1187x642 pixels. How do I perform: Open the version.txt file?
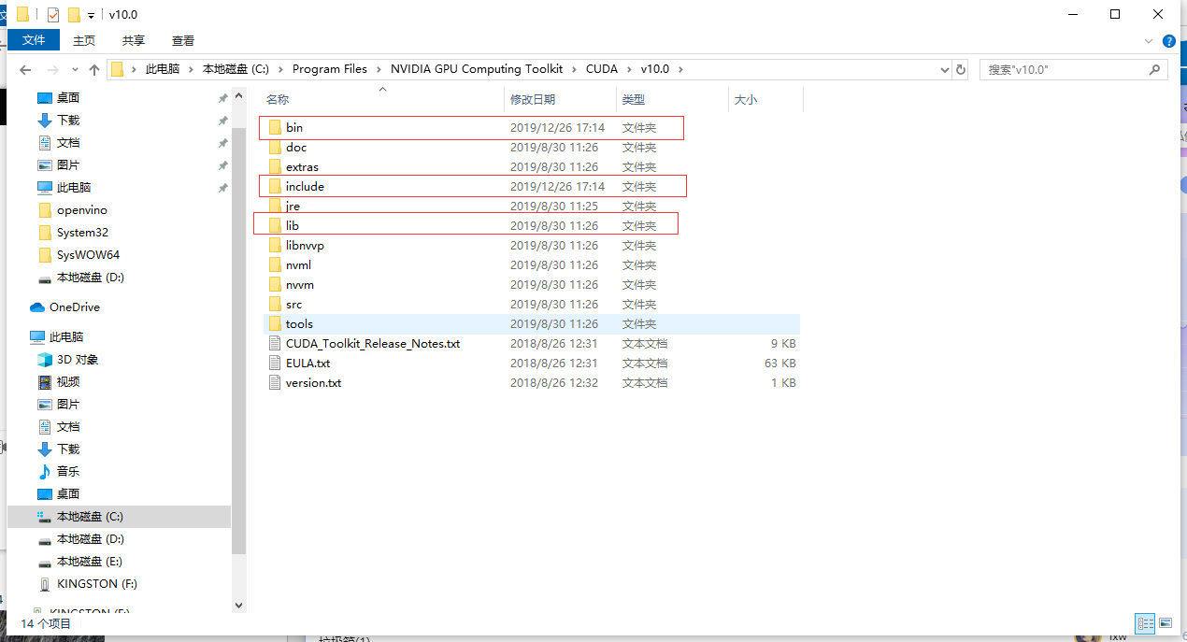click(x=314, y=382)
